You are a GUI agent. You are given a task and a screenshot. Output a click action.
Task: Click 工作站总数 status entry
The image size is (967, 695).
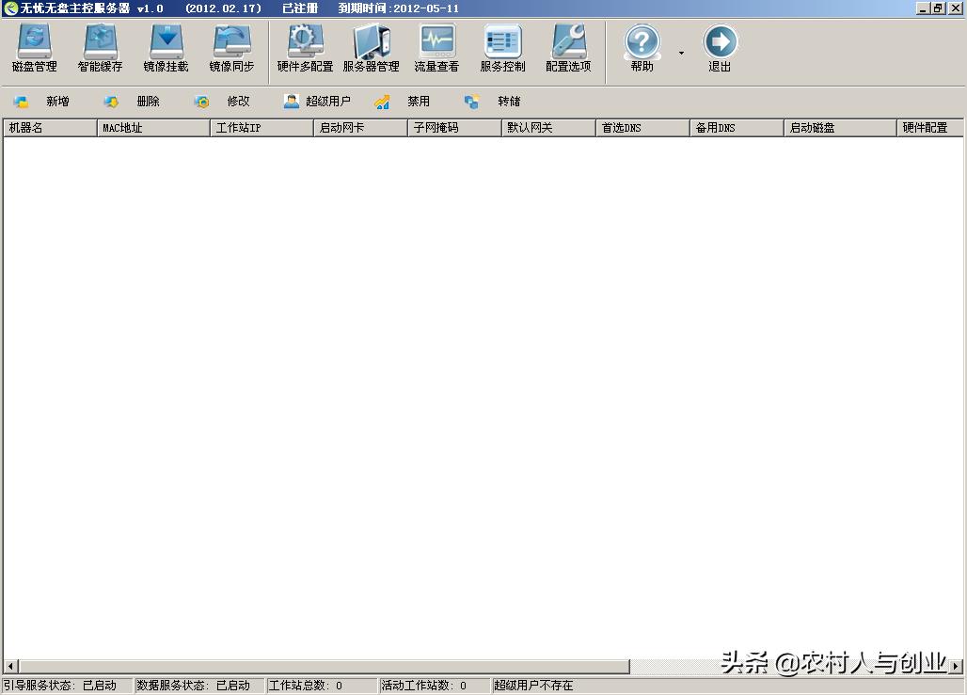322,686
